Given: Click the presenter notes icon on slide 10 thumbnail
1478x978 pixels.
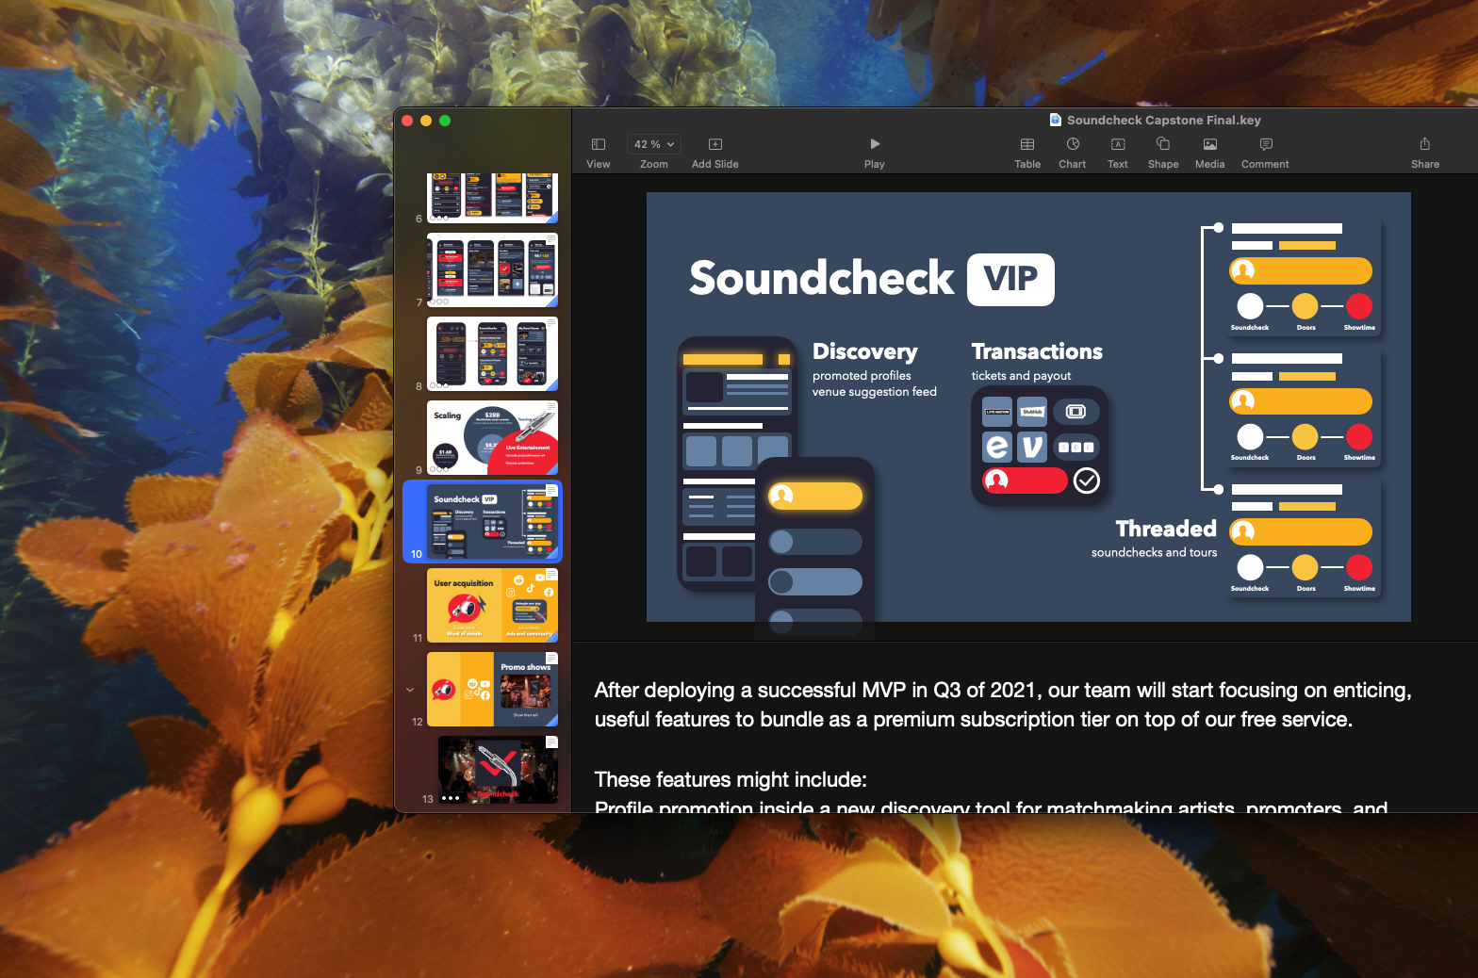Looking at the screenshot, I should pos(551,491).
